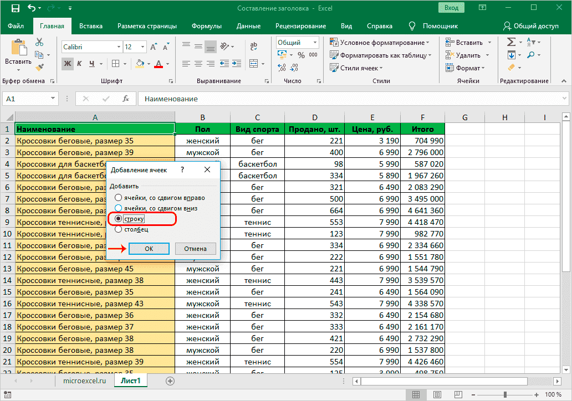
Task: Click the Format Painter brush icon
Action: pos(39,67)
